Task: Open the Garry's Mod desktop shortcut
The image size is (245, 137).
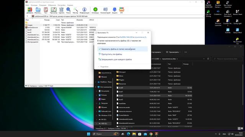Action: pos(237,31)
